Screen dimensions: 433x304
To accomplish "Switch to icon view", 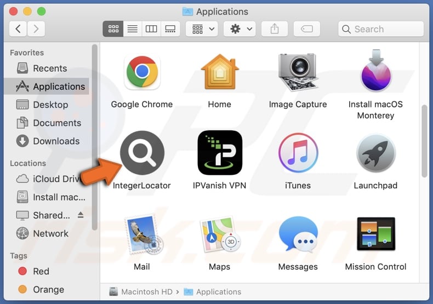I will pos(113,28).
